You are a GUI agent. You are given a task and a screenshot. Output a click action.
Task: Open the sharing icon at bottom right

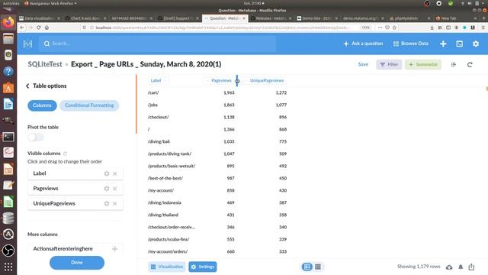click(471, 267)
